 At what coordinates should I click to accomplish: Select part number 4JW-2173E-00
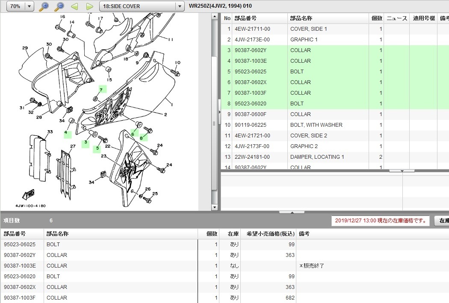pos(252,39)
